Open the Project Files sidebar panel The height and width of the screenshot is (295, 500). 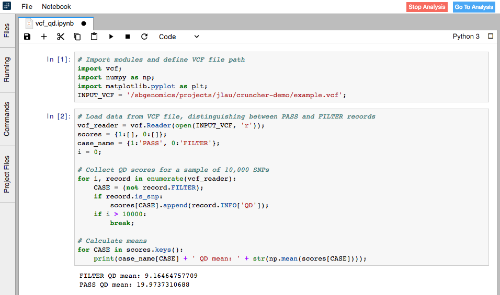pos(7,174)
